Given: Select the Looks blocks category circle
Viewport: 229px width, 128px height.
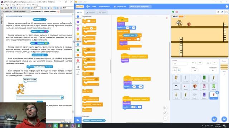Looking at the screenshot, I should tap(78, 22).
